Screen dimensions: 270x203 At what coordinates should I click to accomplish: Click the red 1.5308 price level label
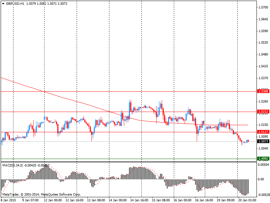tap(263, 91)
